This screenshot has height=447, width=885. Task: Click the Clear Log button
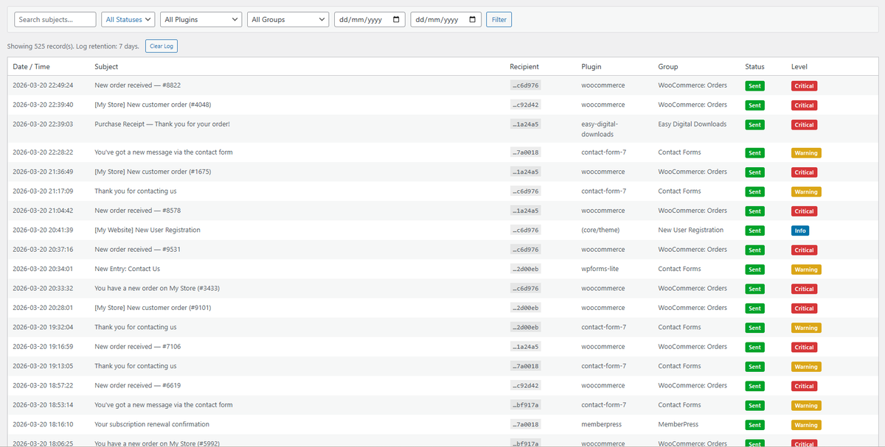coord(161,46)
